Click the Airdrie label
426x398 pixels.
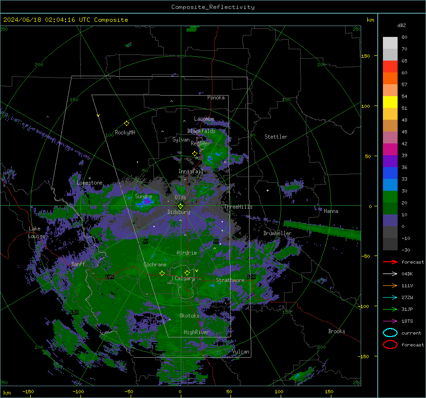(186, 253)
